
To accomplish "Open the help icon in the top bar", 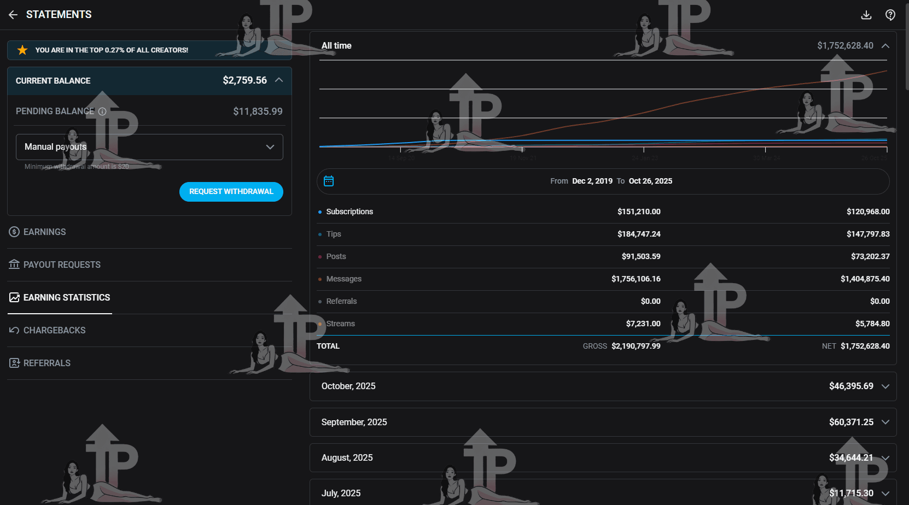I will tap(890, 15).
